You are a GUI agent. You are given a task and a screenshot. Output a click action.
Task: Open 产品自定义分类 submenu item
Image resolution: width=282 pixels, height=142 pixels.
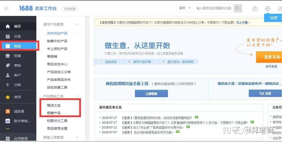(59, 72)
